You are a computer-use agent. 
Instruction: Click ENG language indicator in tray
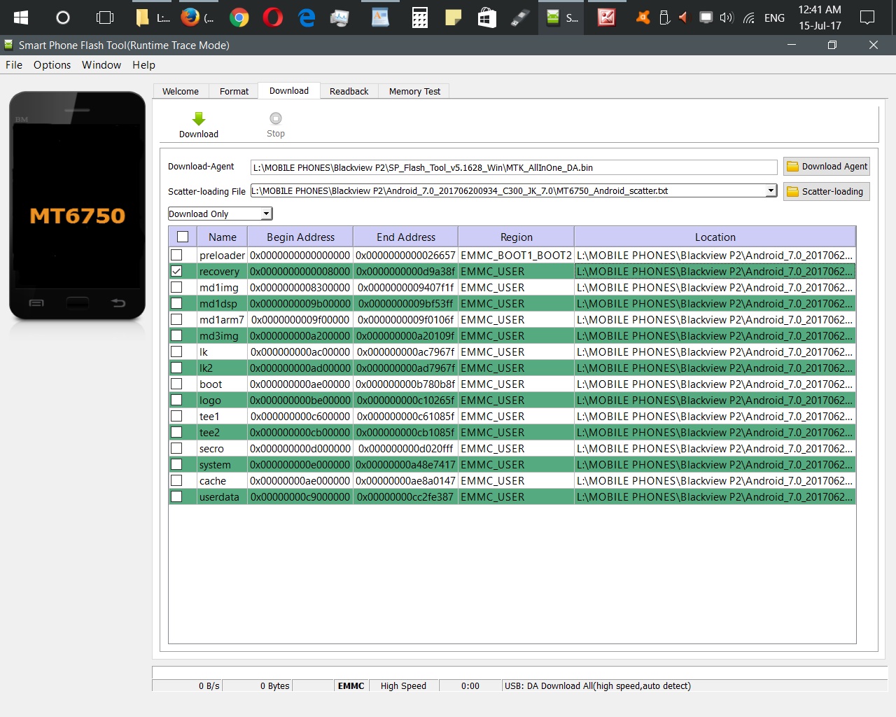774,18
